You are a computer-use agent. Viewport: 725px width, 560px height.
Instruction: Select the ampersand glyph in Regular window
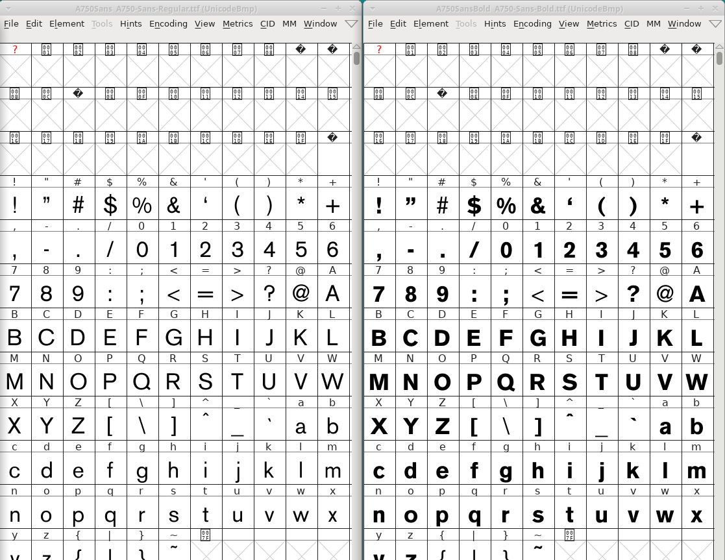(173, 204)
